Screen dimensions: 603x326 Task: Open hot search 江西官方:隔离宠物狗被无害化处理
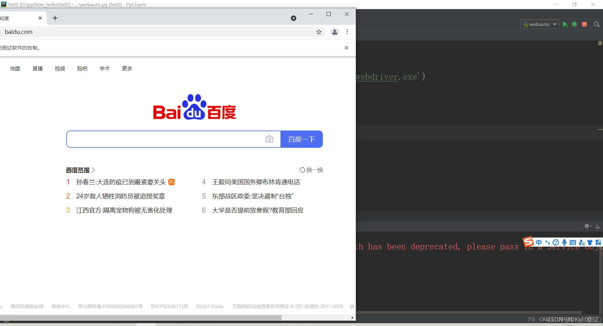(x=124, y=210)
